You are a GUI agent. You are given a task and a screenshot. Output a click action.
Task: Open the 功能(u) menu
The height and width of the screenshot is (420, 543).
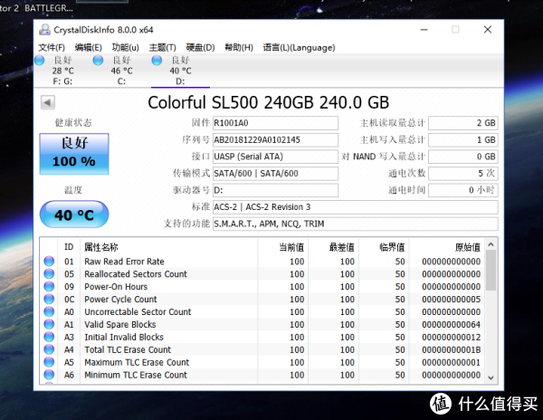click(126, 47)
